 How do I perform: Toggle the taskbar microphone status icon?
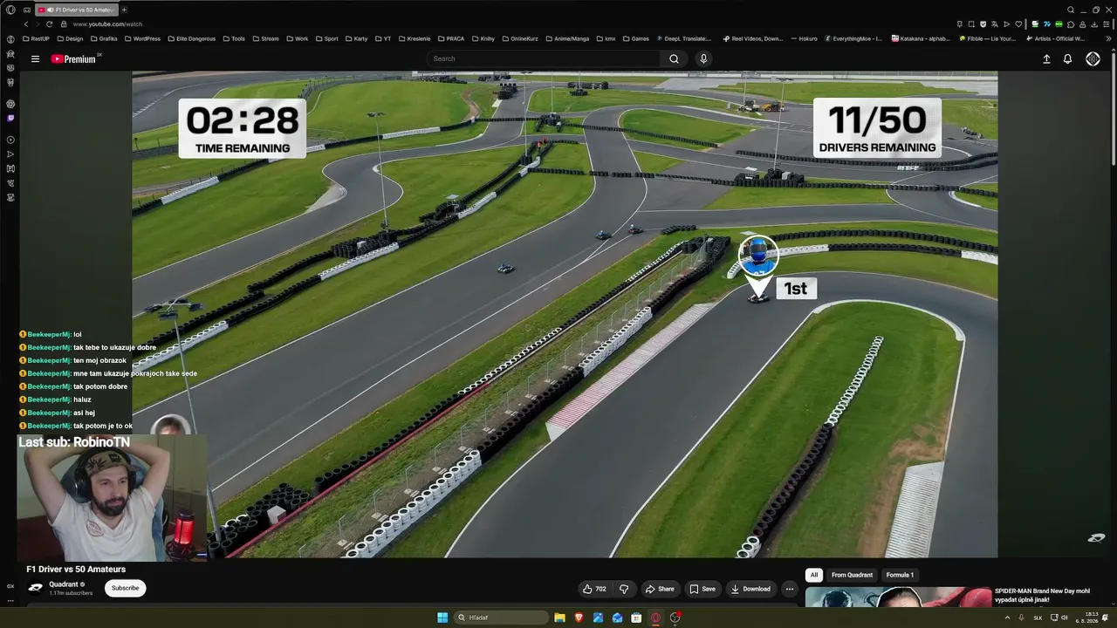coord(1021,618)
